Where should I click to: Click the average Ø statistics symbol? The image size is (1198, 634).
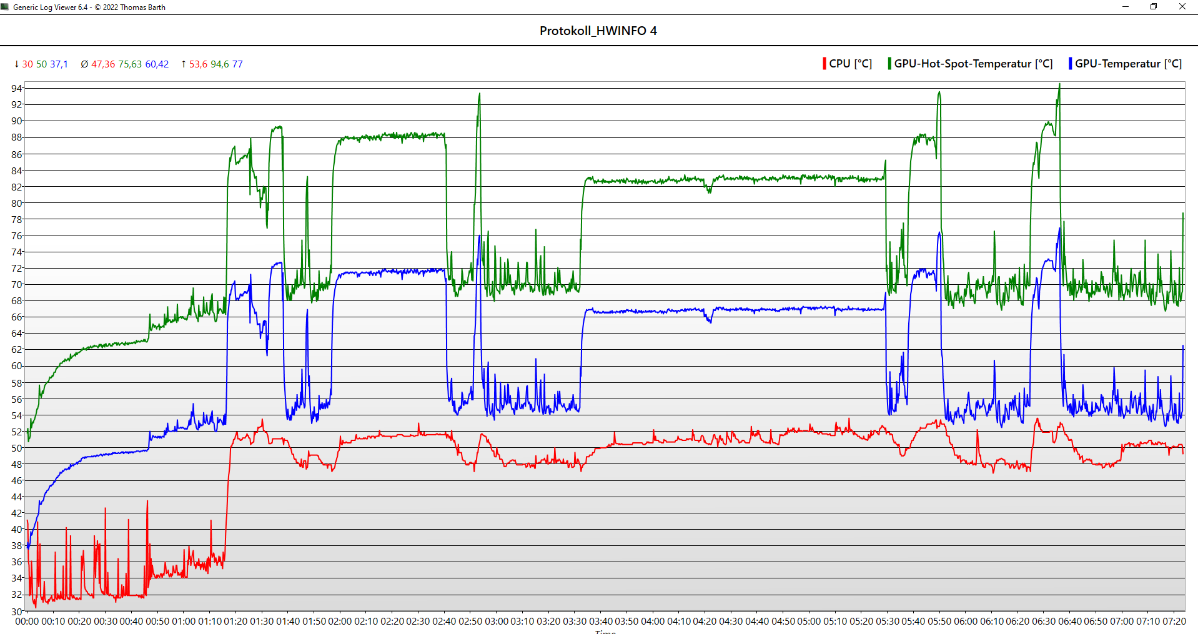click(85, 64)
